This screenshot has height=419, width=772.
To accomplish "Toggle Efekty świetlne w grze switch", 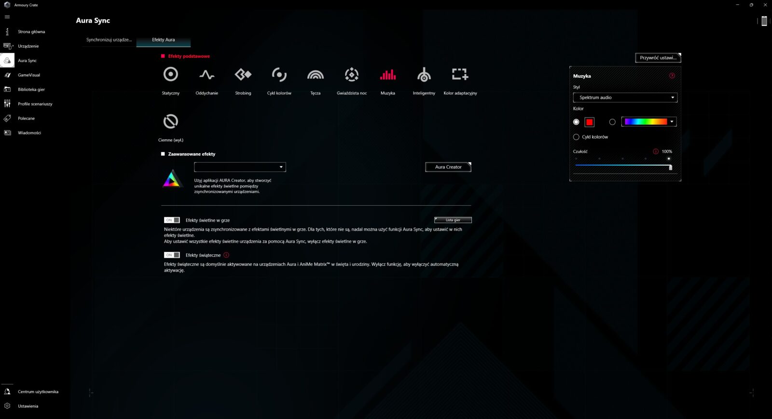I will click(172, 220).
